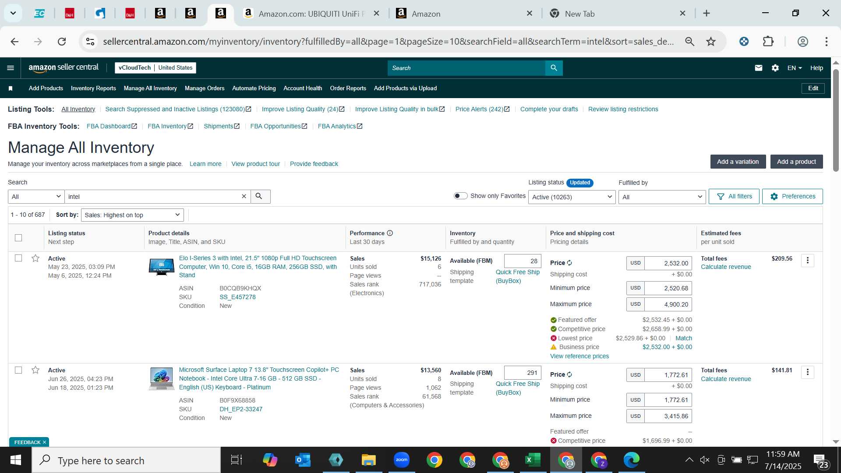Open the EN language dropdown
The height and width of the screenshot is (473, 841).
pos(795,68)
